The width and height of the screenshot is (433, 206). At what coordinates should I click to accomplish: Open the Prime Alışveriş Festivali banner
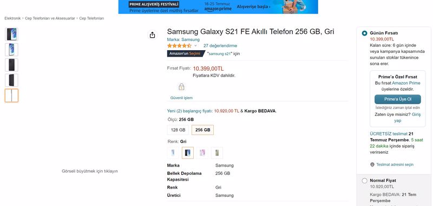coord(218,7)
